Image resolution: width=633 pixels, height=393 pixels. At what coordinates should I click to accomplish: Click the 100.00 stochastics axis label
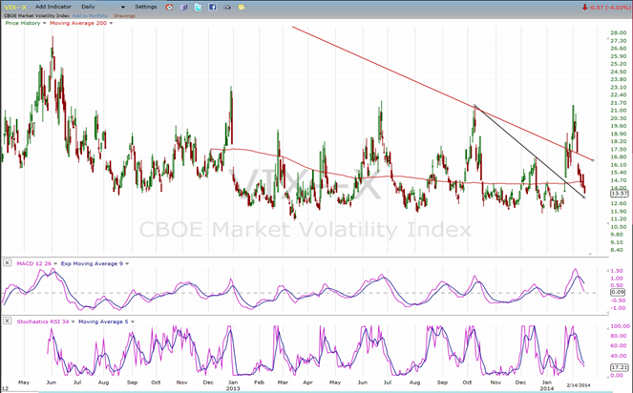(x=620, y=326)
